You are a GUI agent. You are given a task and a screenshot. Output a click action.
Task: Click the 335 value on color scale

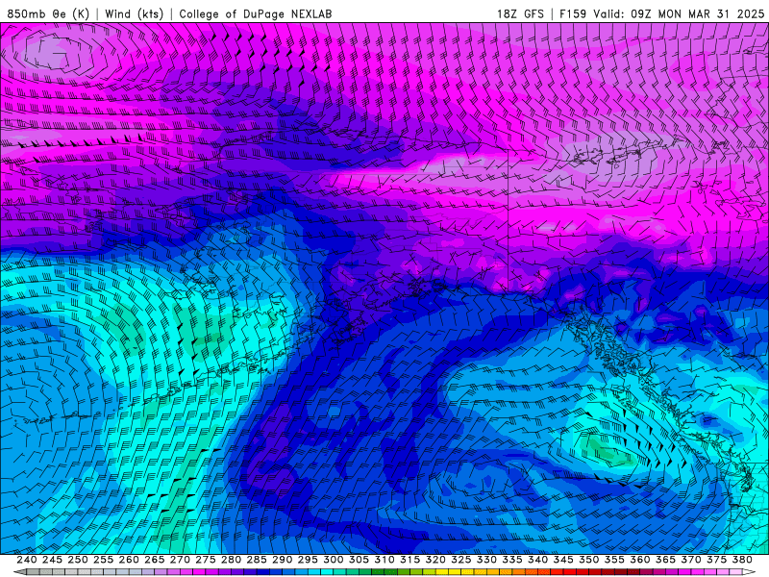[512, 560]
